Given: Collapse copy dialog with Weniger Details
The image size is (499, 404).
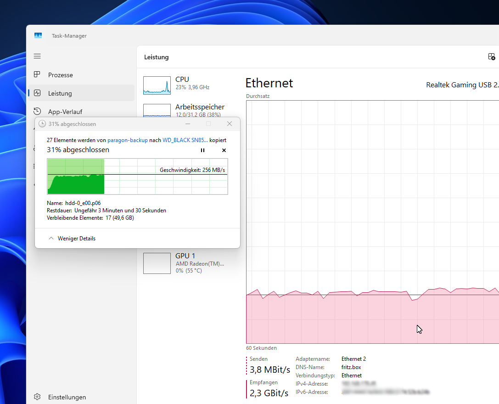Looking at the screenshot, I should coord(72,239).
